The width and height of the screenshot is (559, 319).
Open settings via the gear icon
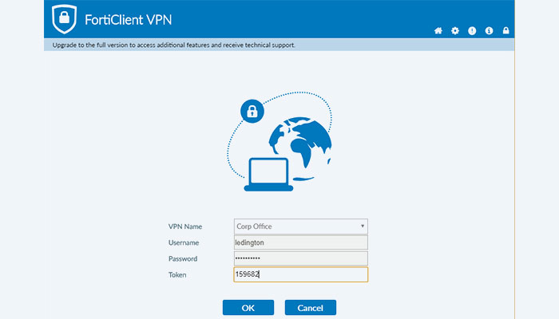tap(455, 31)
